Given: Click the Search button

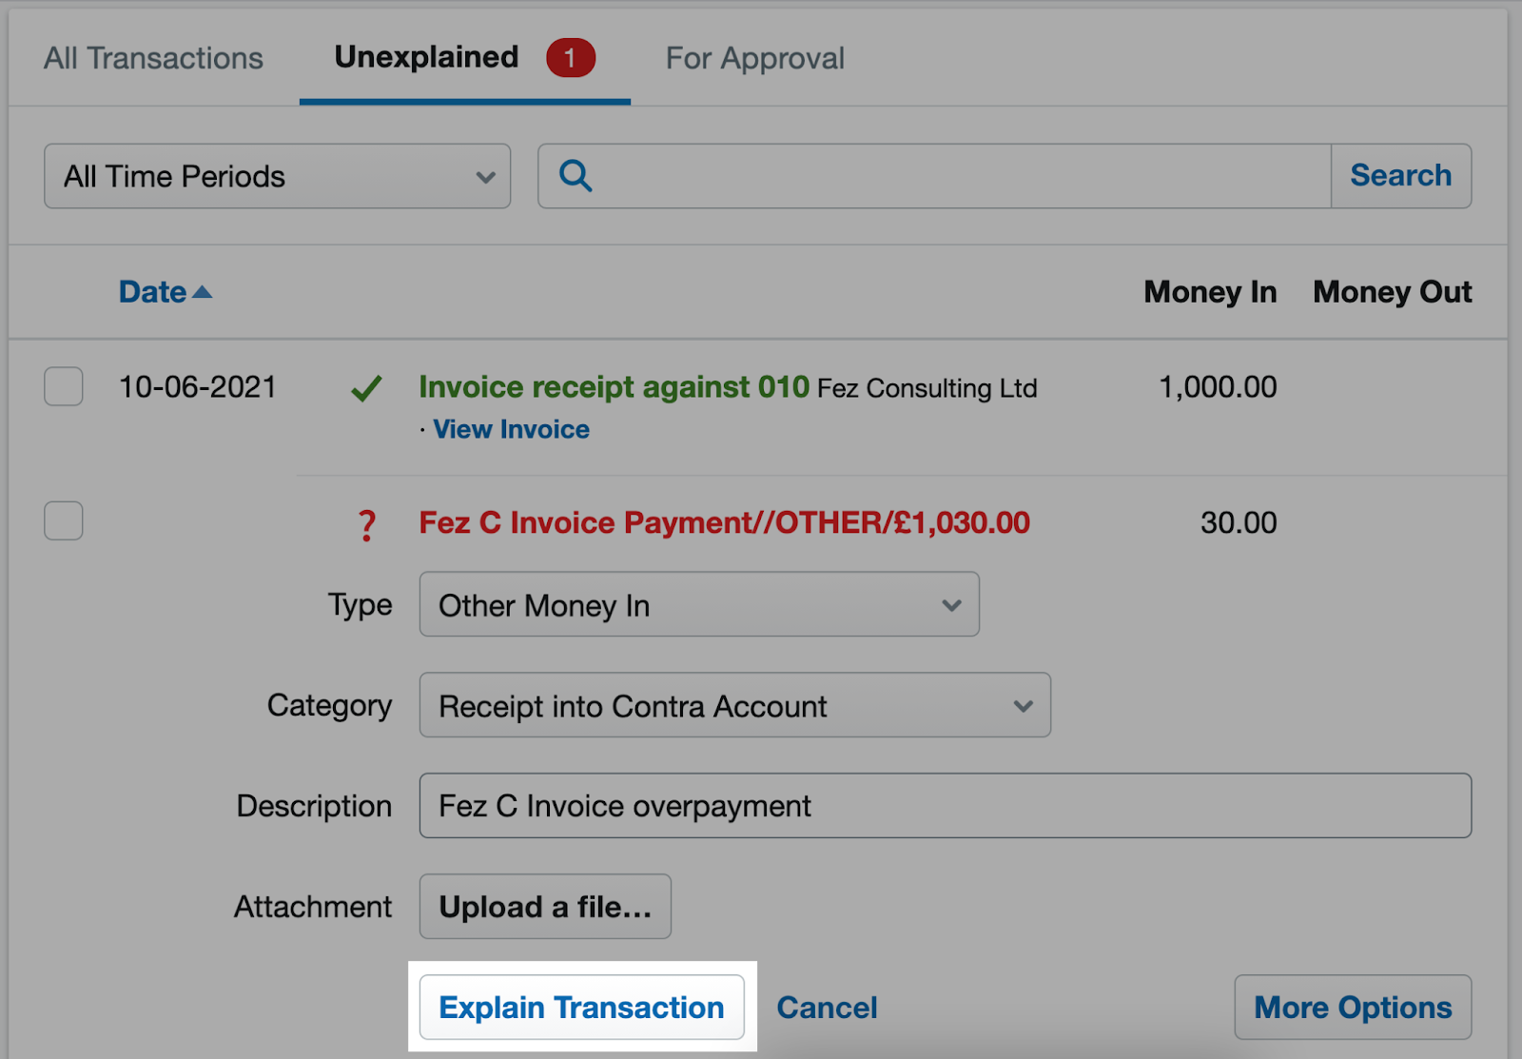Looking at the screenshot, I should tap(1401, 176).
